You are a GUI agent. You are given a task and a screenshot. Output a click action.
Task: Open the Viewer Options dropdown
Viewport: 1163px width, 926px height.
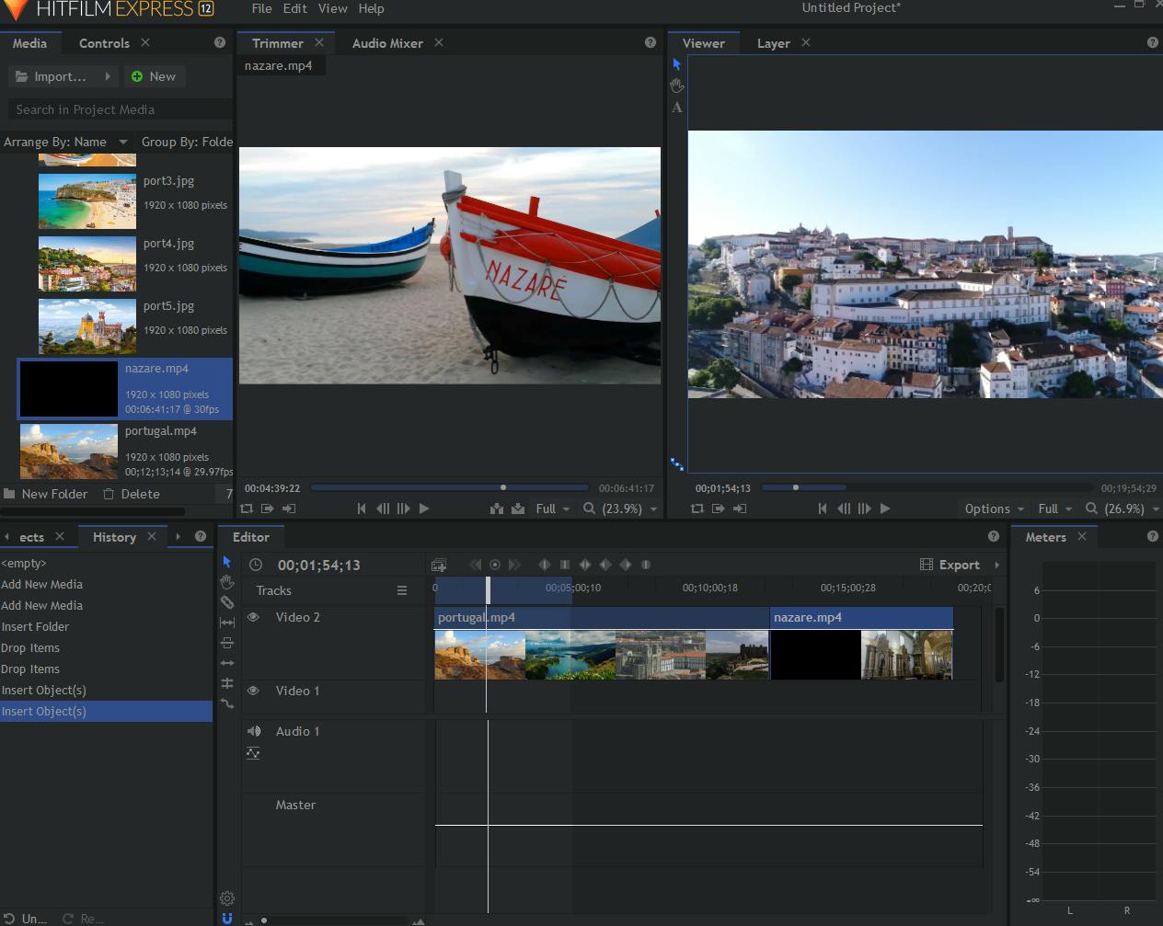tap(994, 509)
